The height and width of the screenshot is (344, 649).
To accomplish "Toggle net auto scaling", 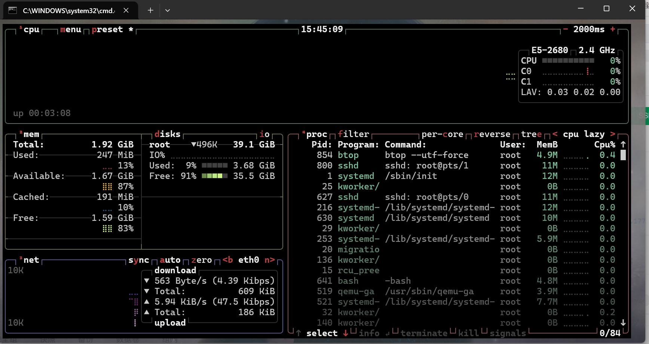I will [170, 260].
